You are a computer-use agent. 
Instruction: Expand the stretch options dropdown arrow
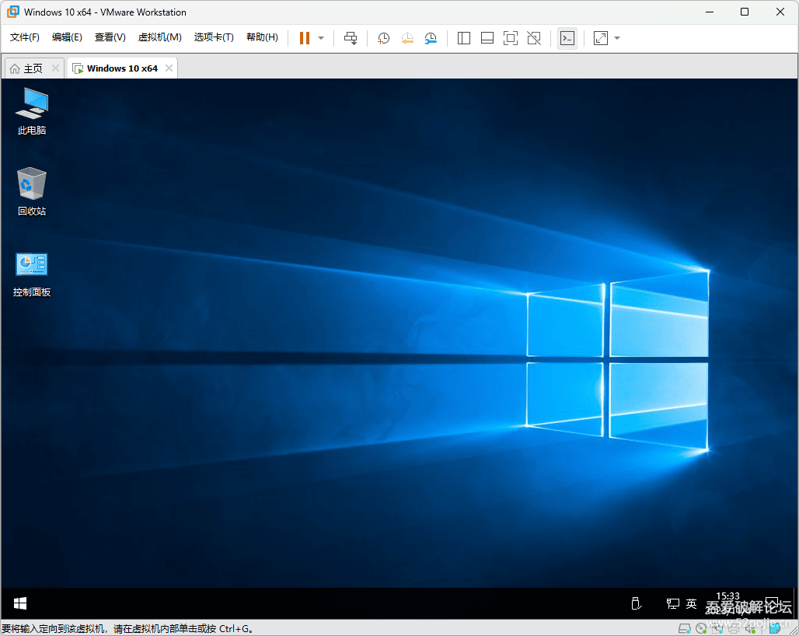(x=617, y=38)
